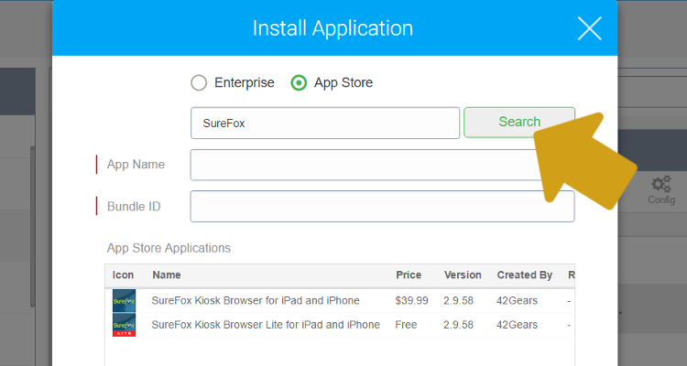Click the Icon column header

point(123,274)
